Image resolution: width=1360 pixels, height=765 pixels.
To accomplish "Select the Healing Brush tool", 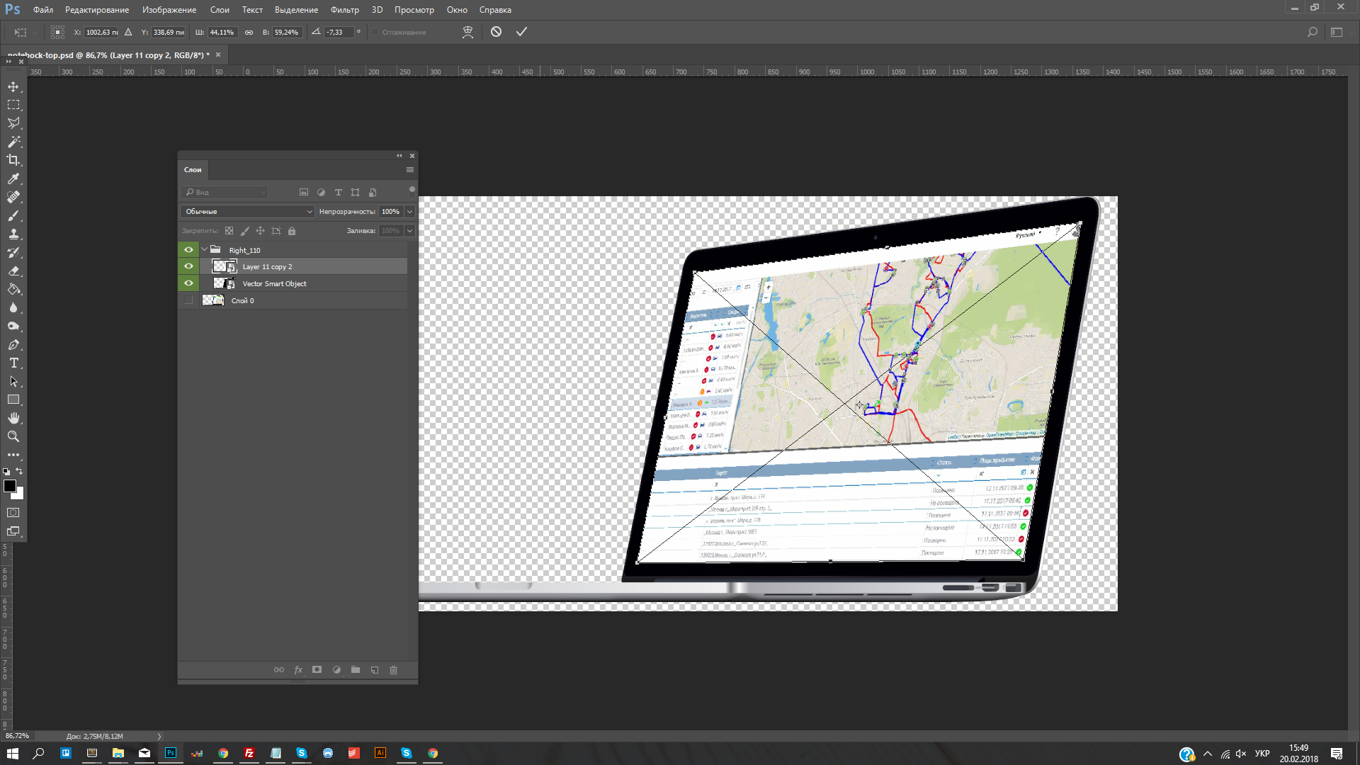I will point(13,197).
